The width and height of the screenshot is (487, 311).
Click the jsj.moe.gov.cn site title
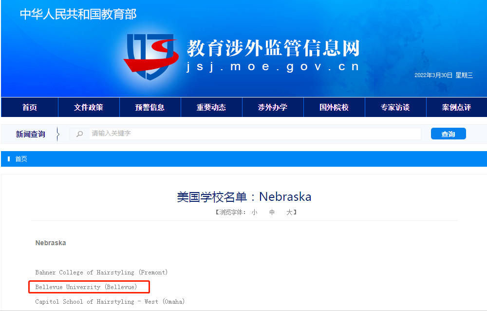click(x=273, y=67)
